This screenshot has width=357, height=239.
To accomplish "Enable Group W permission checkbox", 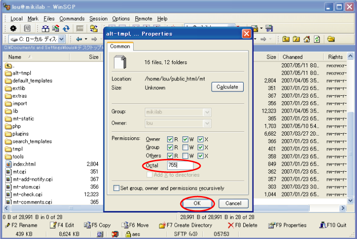I will tap(185, 148).
